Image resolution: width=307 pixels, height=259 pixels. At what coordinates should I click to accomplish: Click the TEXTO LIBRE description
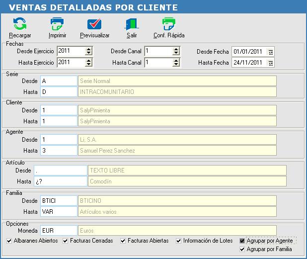pyautogui.click(x=187, y=171)
